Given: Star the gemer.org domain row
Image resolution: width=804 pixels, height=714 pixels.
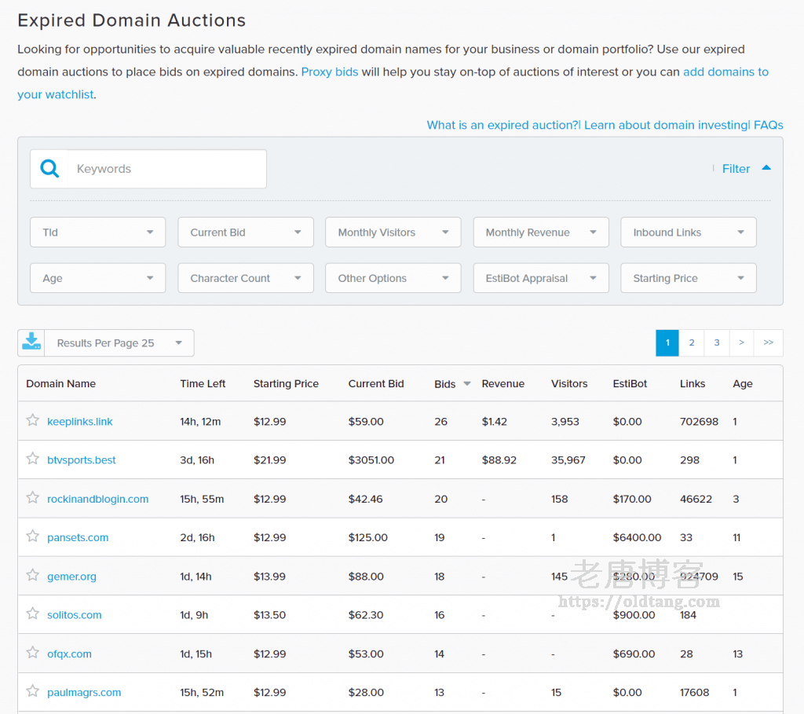Looking at the screenshot, I should click(33, 575).
